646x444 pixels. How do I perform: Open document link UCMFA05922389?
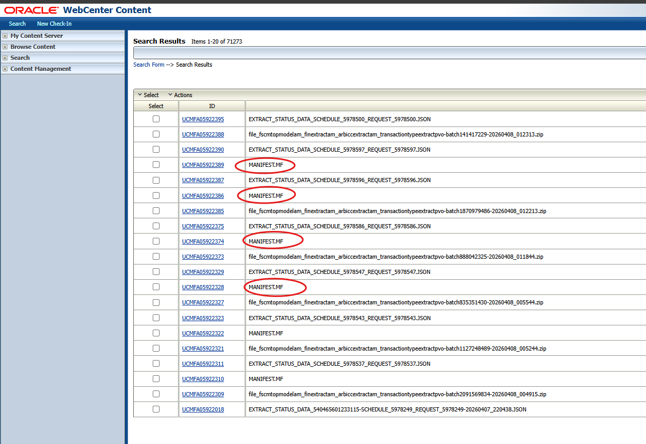coord(203,165)
